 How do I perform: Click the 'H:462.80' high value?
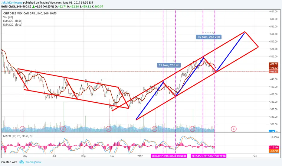click(x=73, y=6)
